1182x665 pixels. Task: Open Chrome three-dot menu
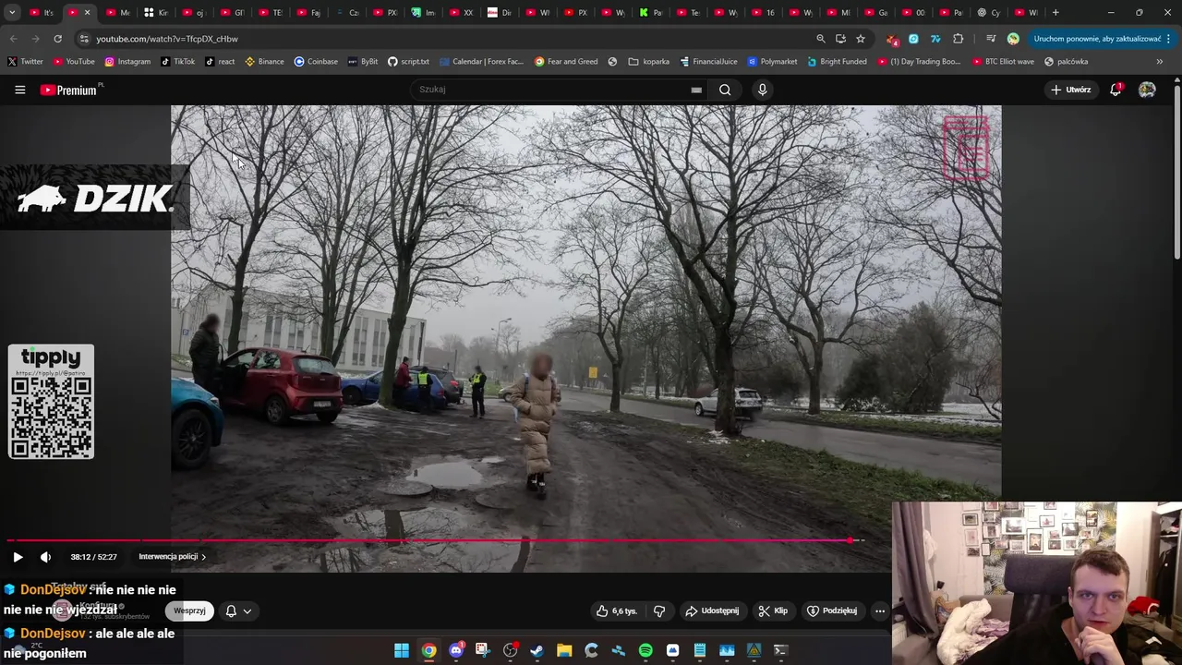point(1168,39)
